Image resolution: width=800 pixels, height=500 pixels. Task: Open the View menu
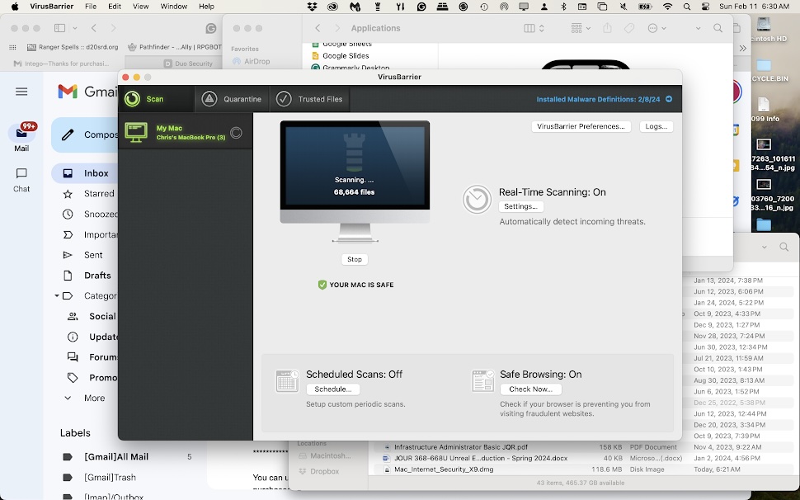pos(140,6)
